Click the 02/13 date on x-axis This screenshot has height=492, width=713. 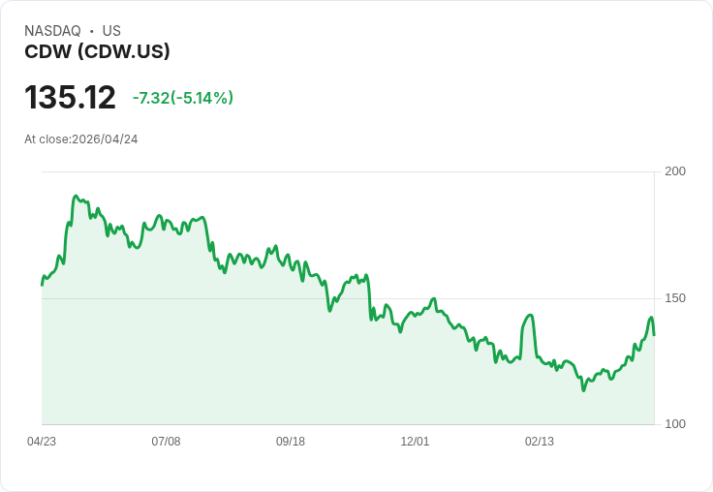[540, 442]
